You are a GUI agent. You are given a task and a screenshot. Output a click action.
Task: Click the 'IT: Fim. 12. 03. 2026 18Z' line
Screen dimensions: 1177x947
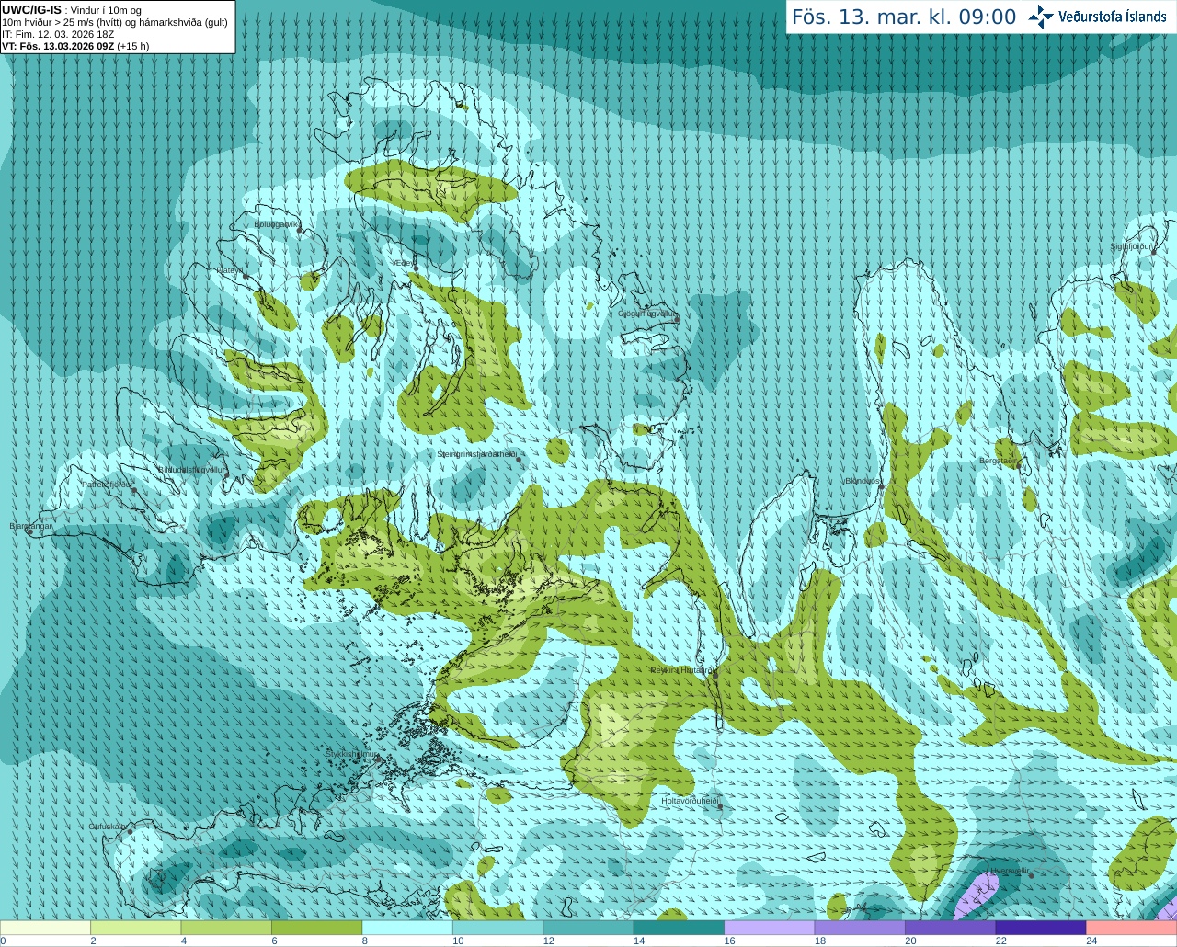(58, 34)
